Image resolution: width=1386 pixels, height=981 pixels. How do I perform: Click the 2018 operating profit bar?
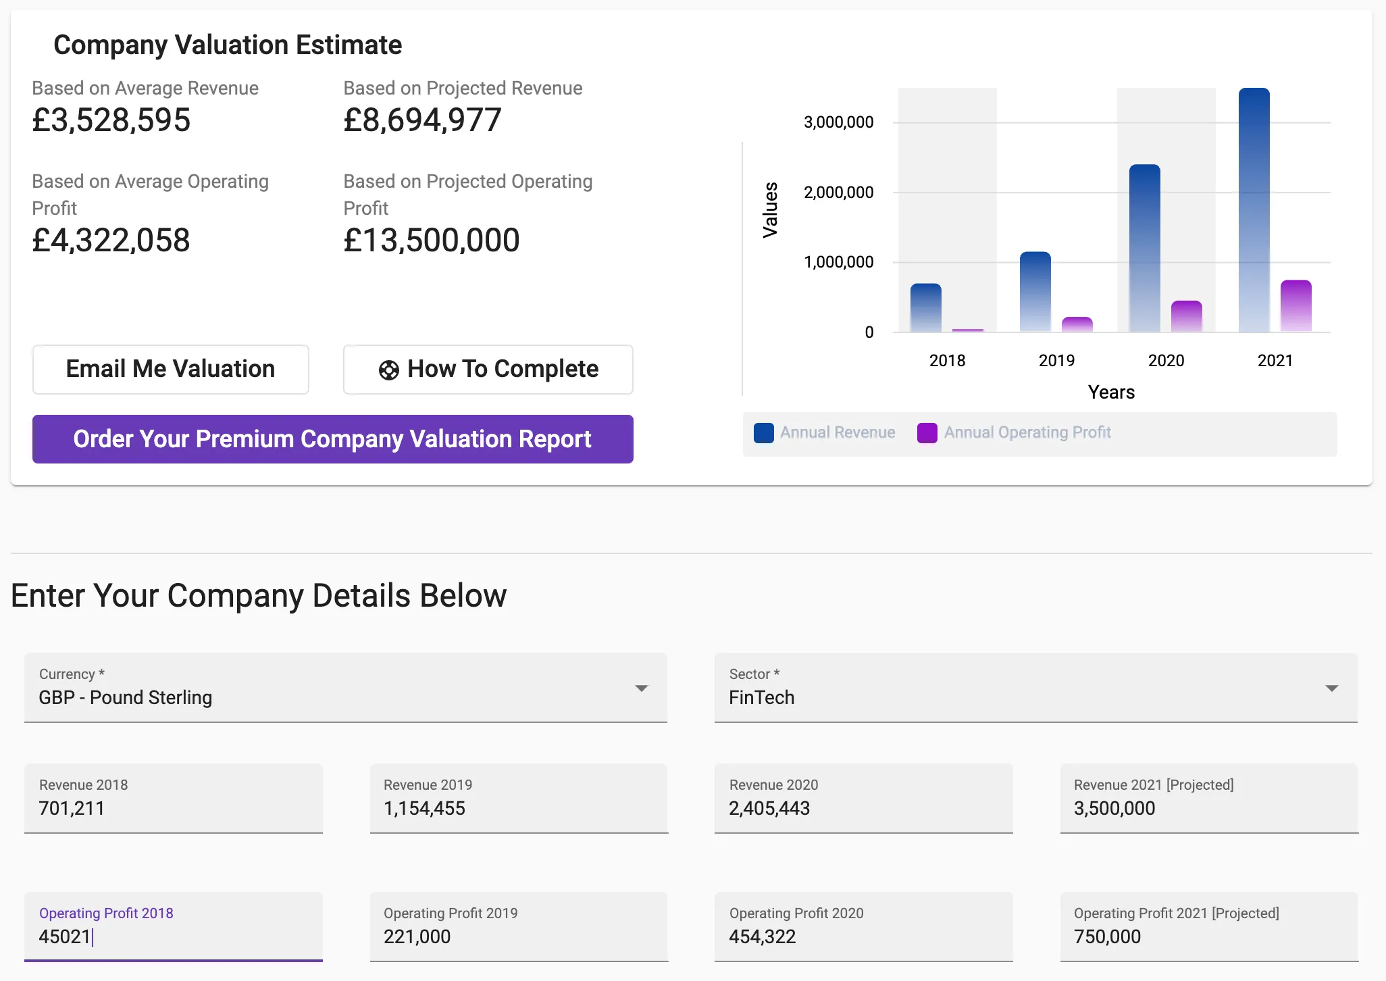966,329
